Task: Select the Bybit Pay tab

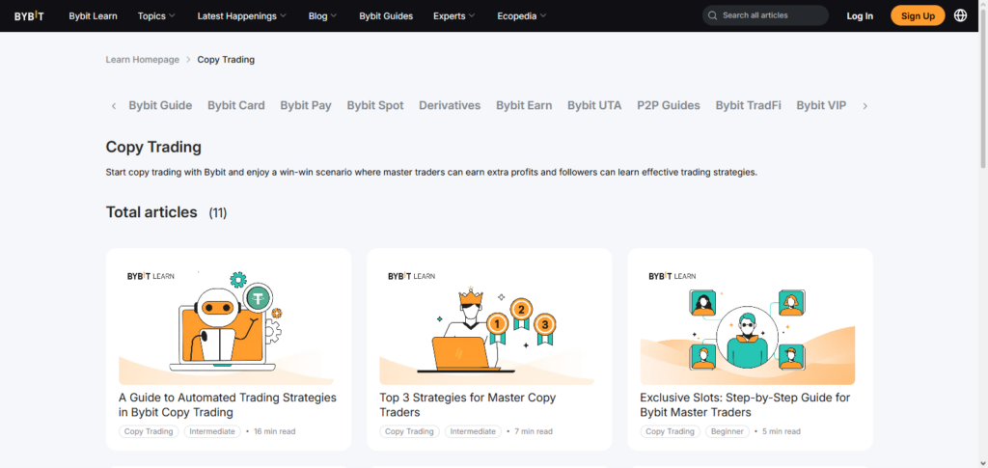Action: click(306, 106)
